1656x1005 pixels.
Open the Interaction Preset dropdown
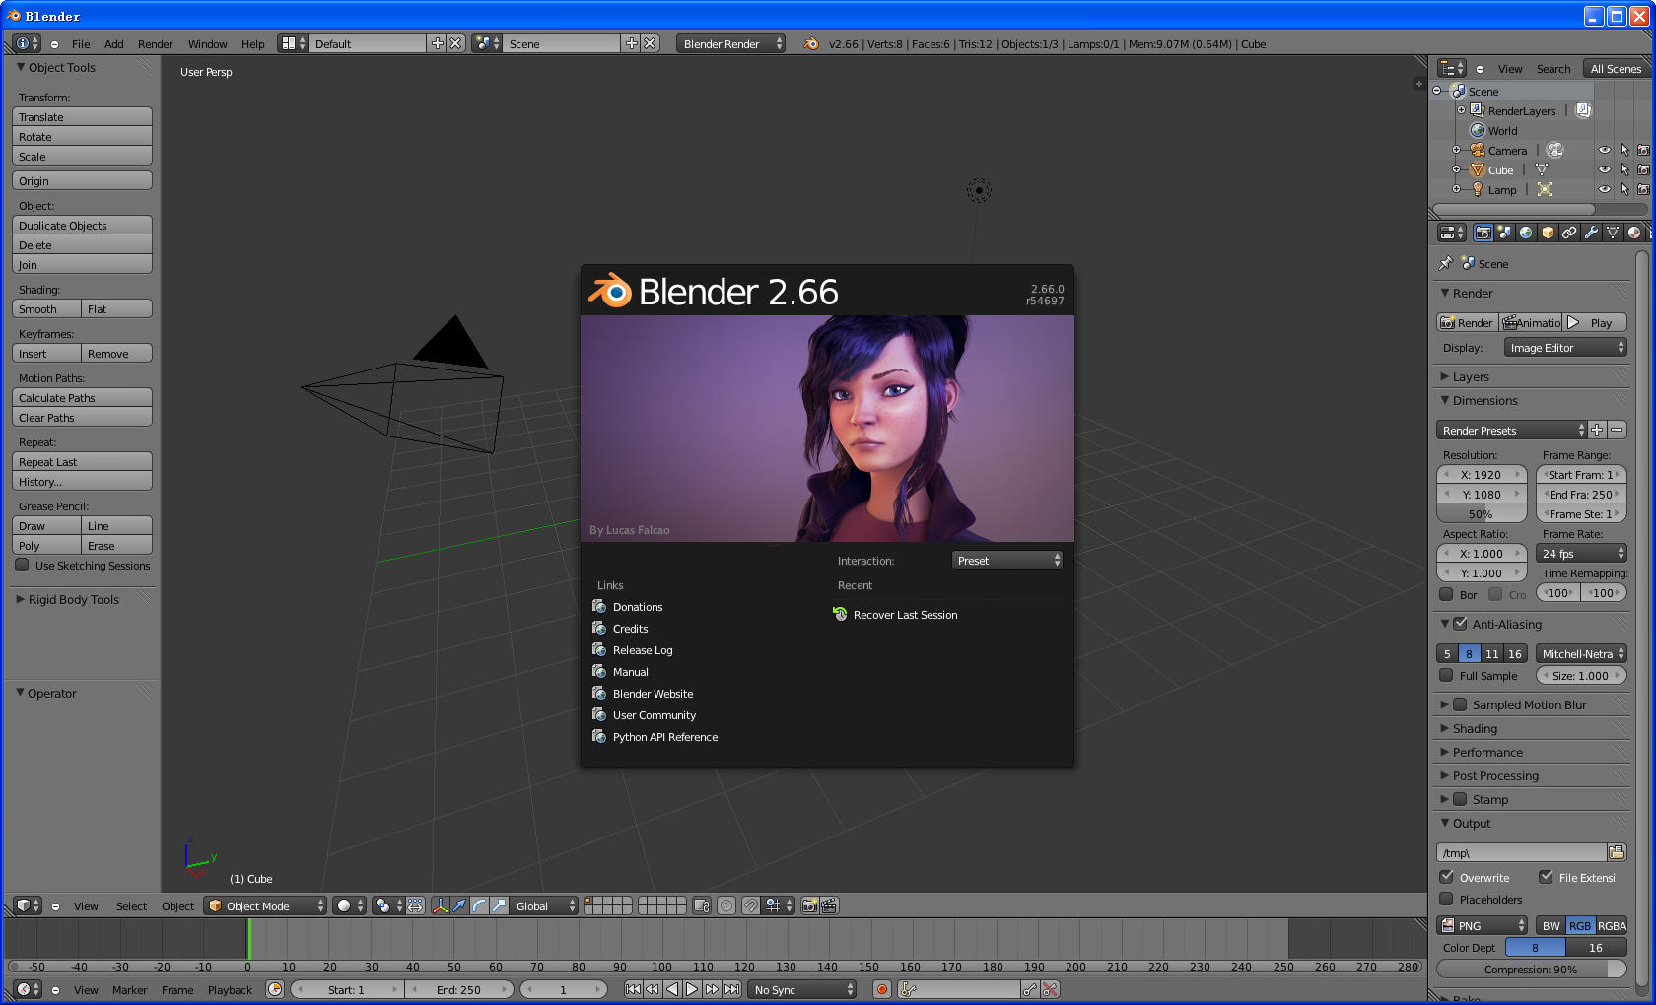(1007, 560)
